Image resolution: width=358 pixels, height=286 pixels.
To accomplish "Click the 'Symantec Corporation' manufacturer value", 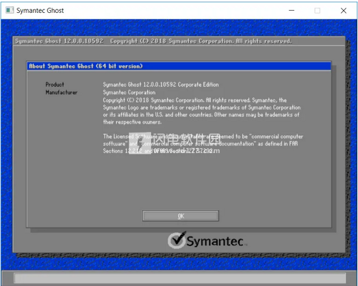I will pos(129,92).
